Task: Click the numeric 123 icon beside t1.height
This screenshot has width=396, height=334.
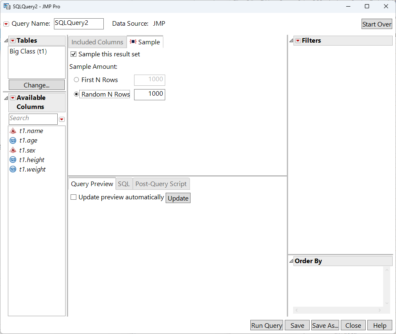Action: click(x=13, y=160)
